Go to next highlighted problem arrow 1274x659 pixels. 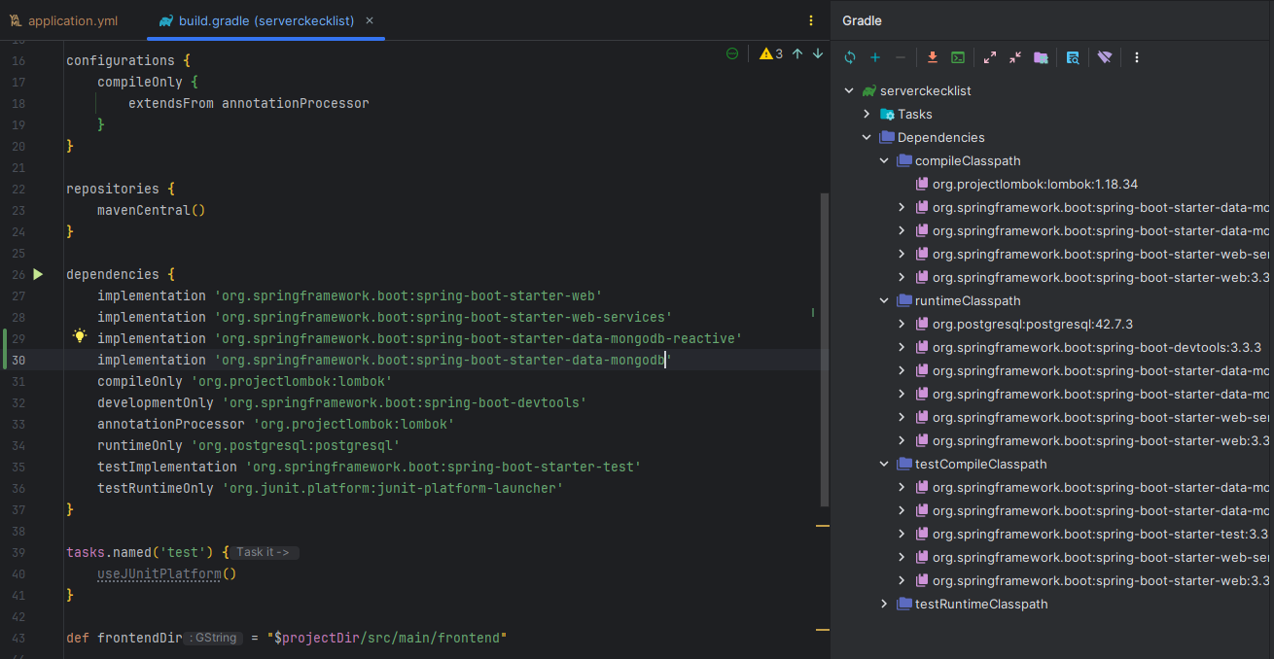click(x=818, y=53)
